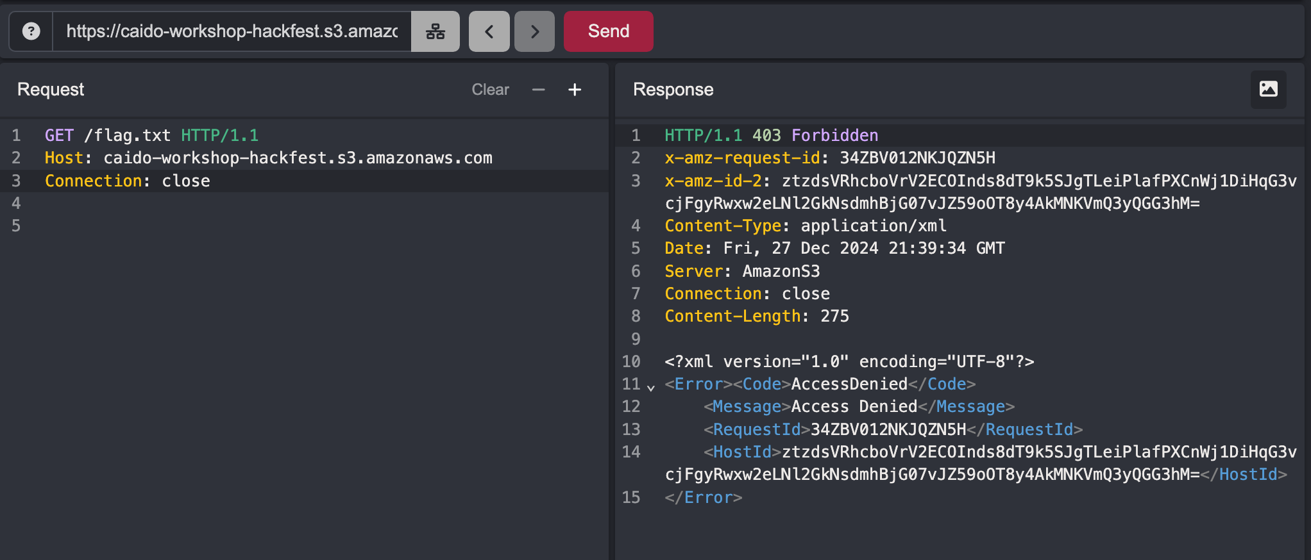Click the Content-Type application/xml value
Viewport: 1311px width, 560px height.
point(874,226)
